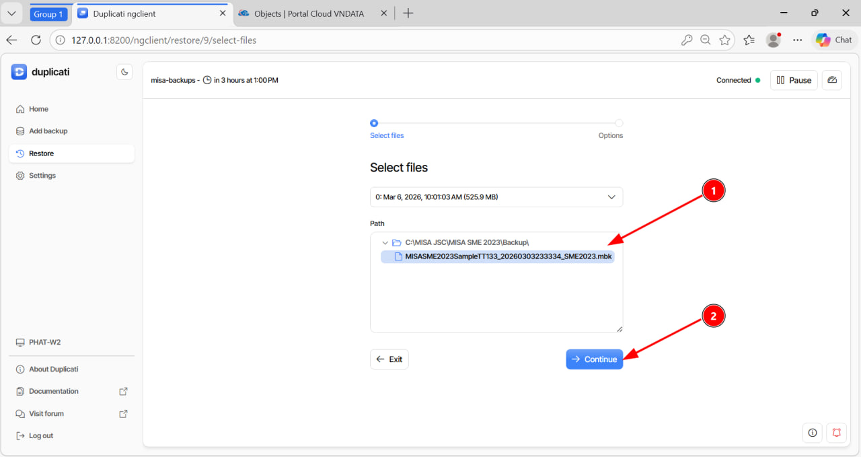
Task: Open the browser tab list chevron
Action: pyautogui.click(x=11, y=13)
